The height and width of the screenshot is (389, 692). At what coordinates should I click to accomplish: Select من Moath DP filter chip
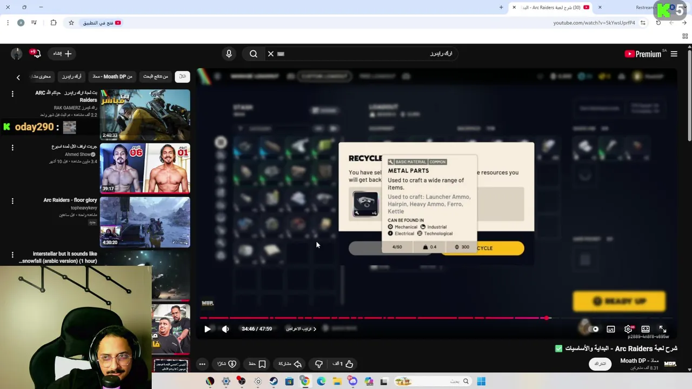tap(112, 77)
